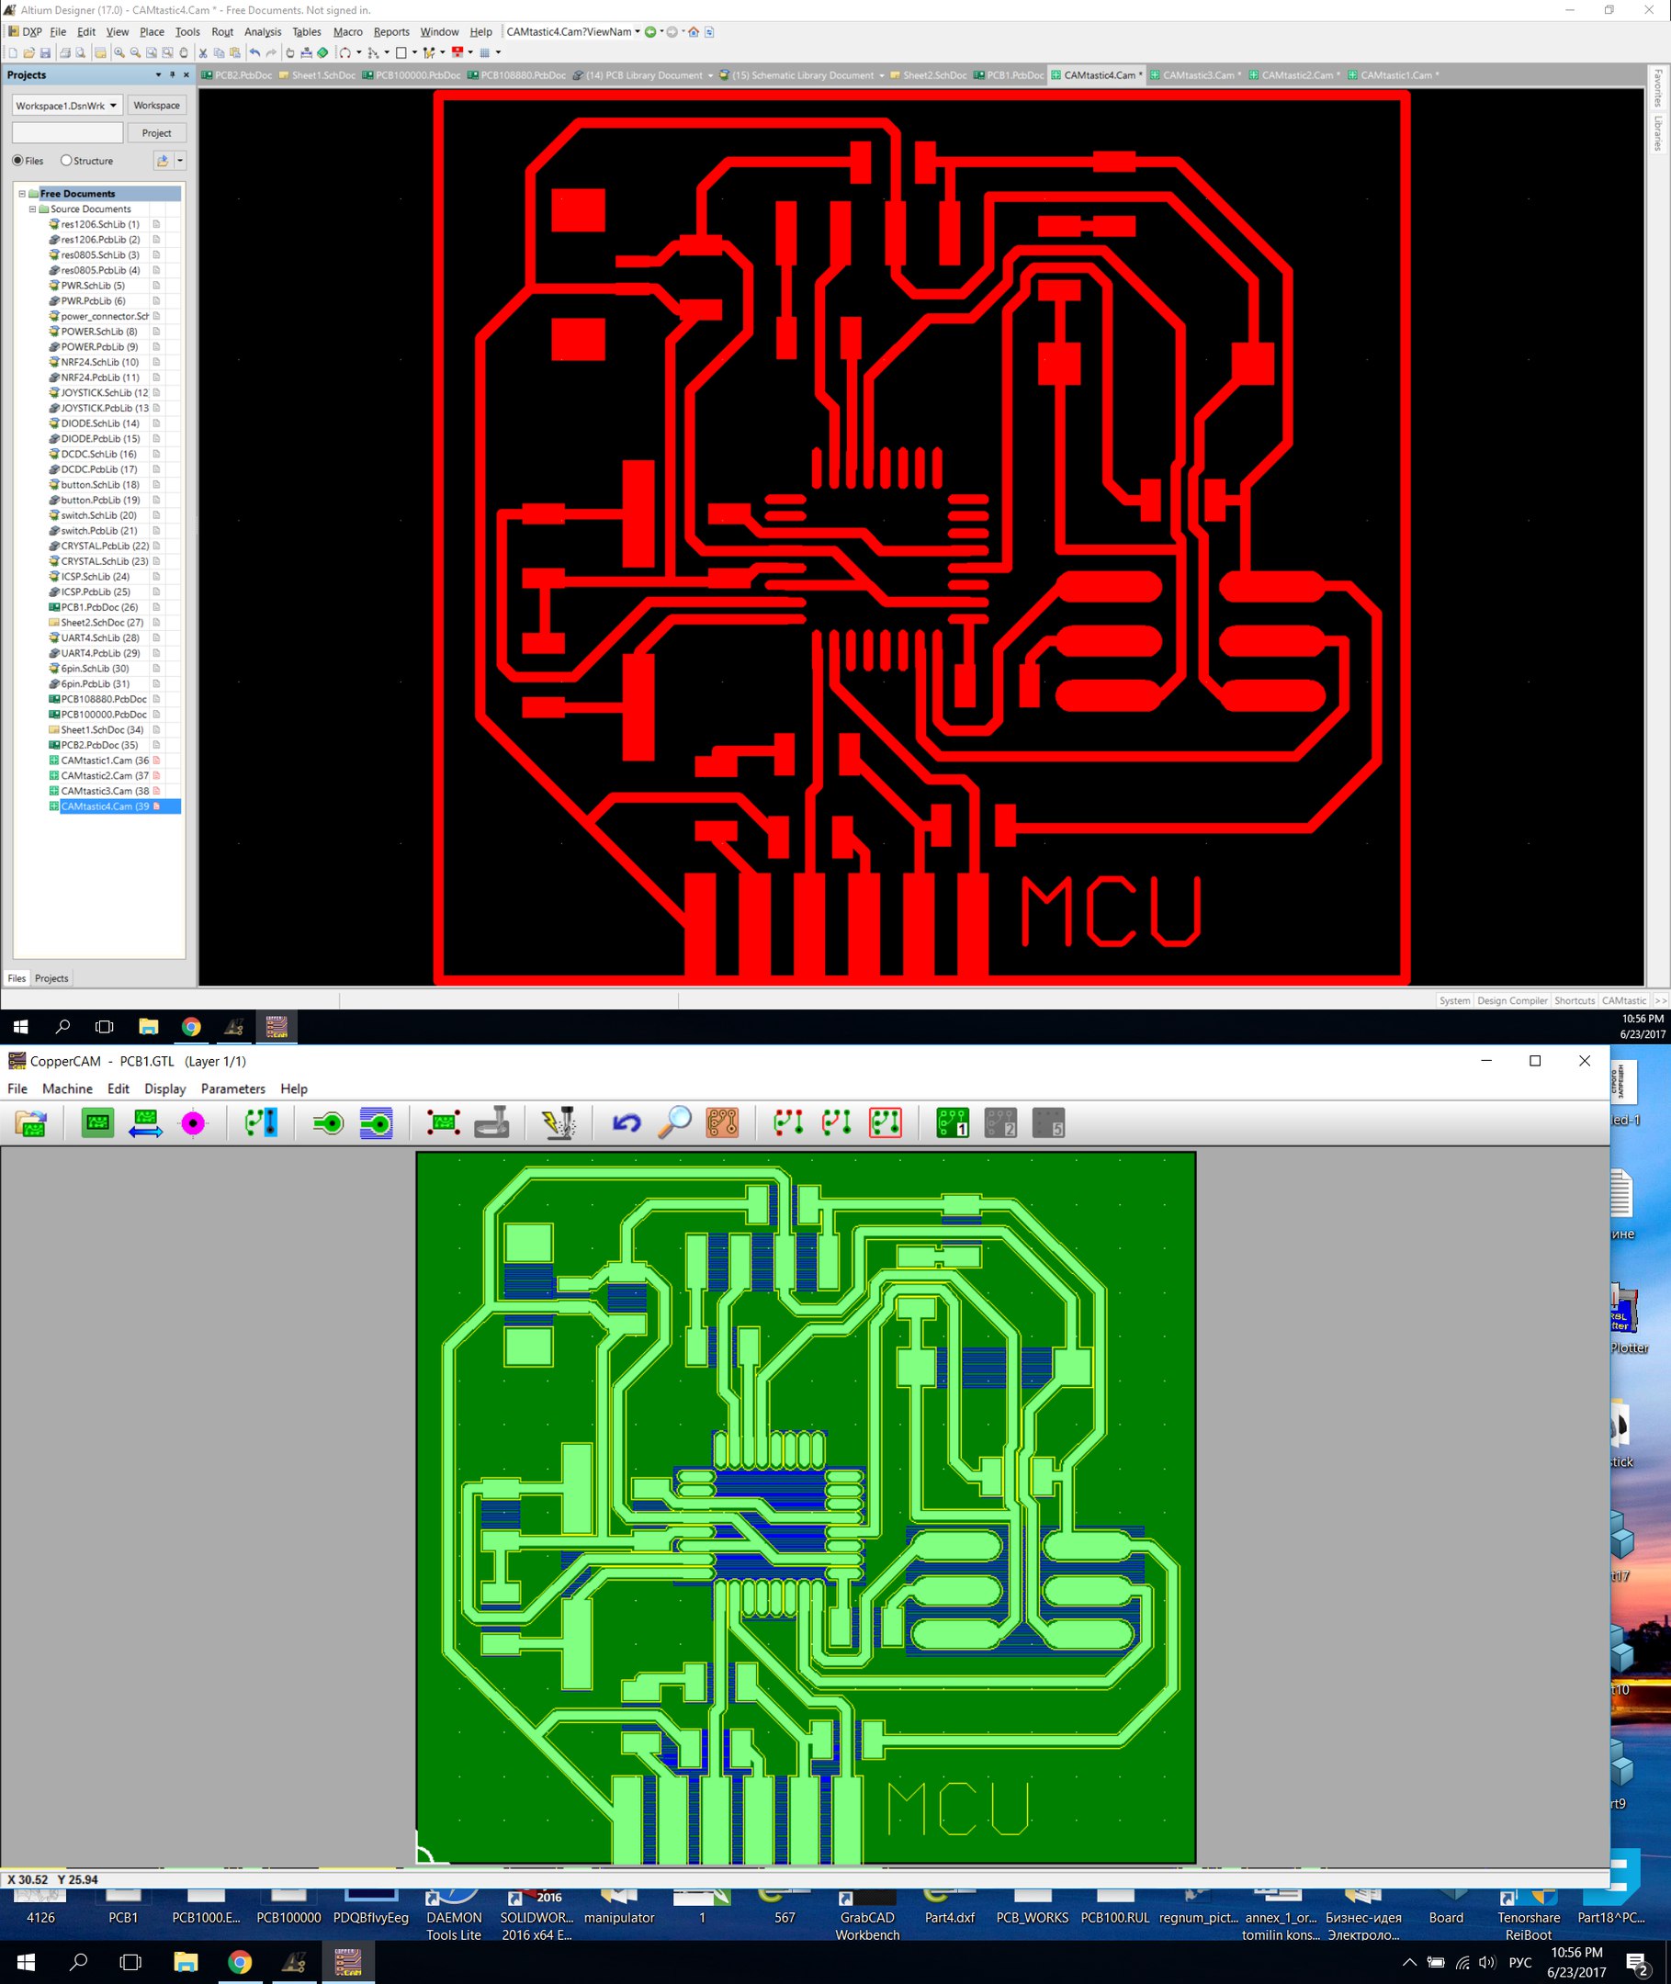Click the Design Compiler status button
The height and width of the screenshot is (1984, 1671).
point(1512,1001)
